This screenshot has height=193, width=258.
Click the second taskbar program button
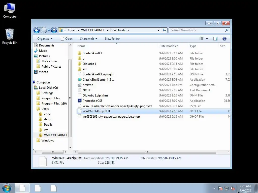(x=38, y=188)
